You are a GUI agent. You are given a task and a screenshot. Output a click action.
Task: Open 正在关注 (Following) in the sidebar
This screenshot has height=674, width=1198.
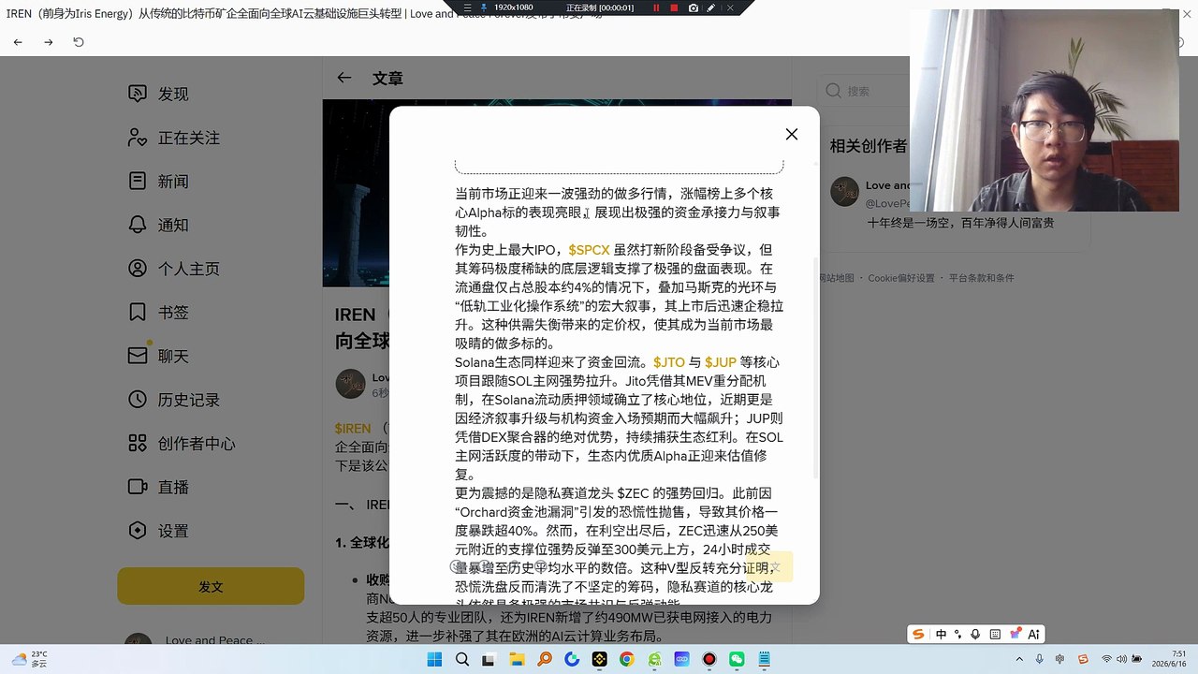(174, 138)
